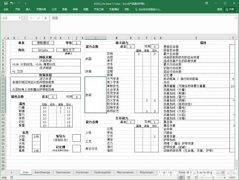
Task: Switch to the 视图 ribbon tab
Action: [86, 10]
